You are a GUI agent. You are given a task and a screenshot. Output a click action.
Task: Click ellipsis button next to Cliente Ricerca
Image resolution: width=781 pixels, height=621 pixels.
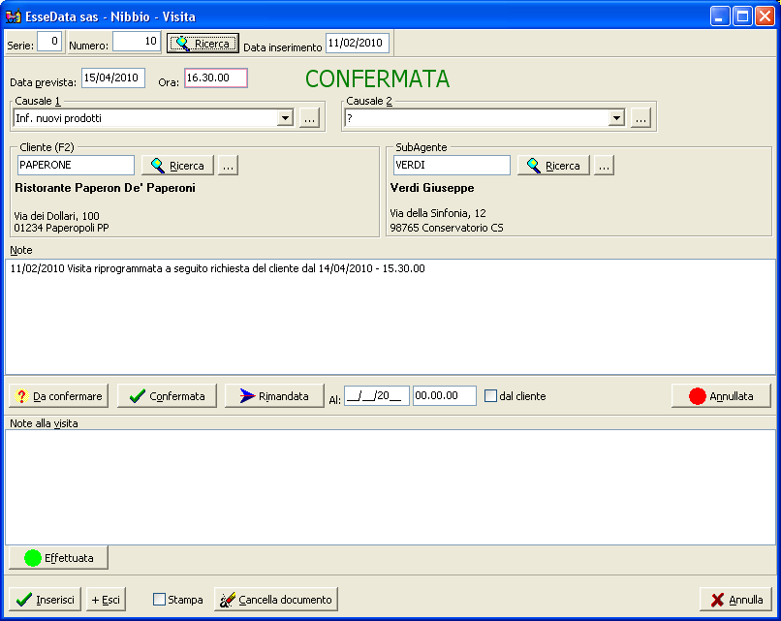click(x=228, y=166)
